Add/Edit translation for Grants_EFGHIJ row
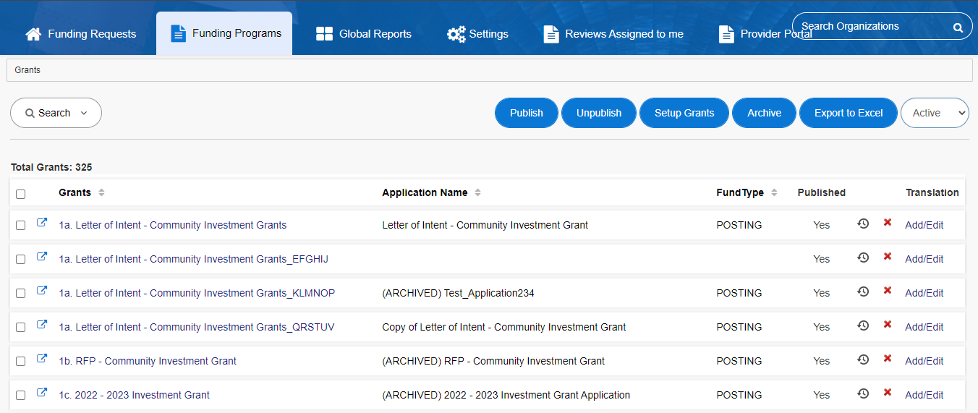 click(924, 259)
